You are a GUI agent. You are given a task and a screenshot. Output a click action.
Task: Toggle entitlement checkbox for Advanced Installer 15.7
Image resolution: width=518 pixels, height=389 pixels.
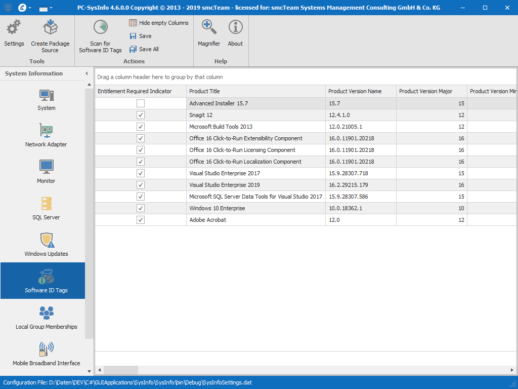pos(141,103)
